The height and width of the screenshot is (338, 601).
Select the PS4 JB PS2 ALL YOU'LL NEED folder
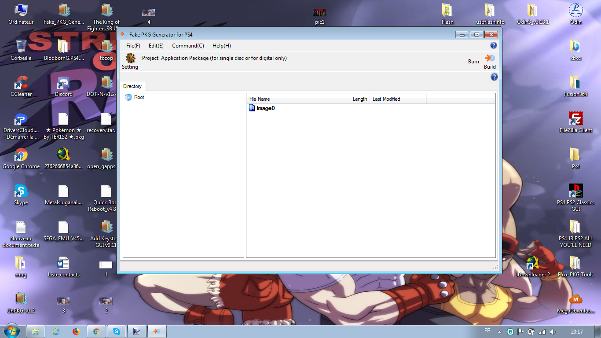coord(575,234)
